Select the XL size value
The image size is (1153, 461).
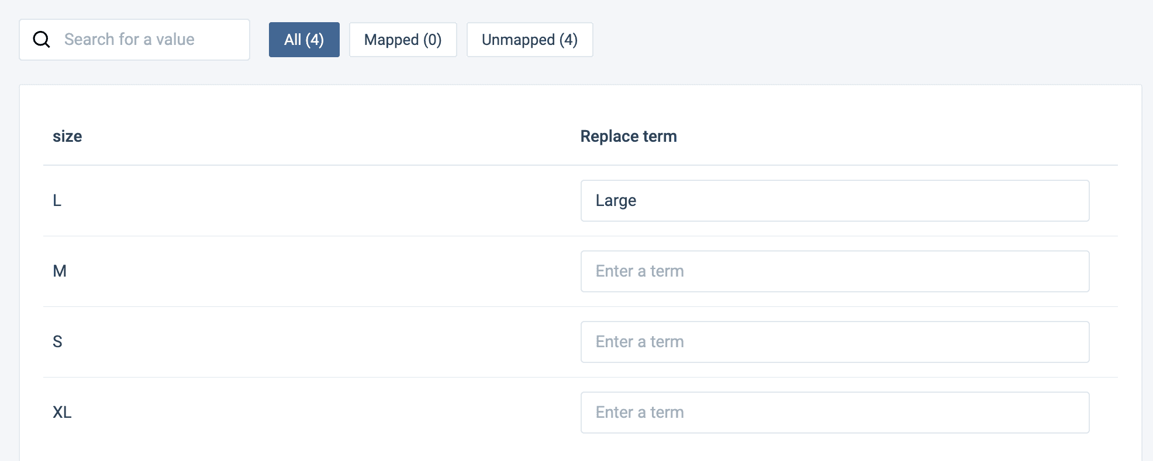pyautogui.click(x=62, y=413)
